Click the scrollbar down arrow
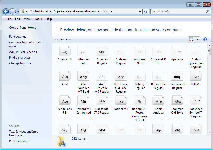The image size is (213, 150). [x=209, y=132]
